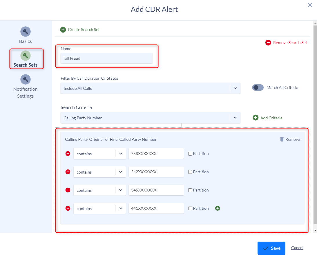Viewport: 317px width, 259px height.
Task: Click the red minus Remove Search Set icon
Action: pyautogui.click(x=268, y=43)
